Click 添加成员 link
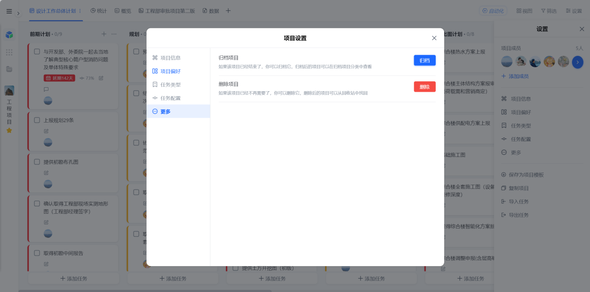 coord(515,76)
